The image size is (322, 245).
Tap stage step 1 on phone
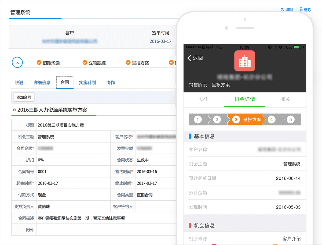[198, 119]
